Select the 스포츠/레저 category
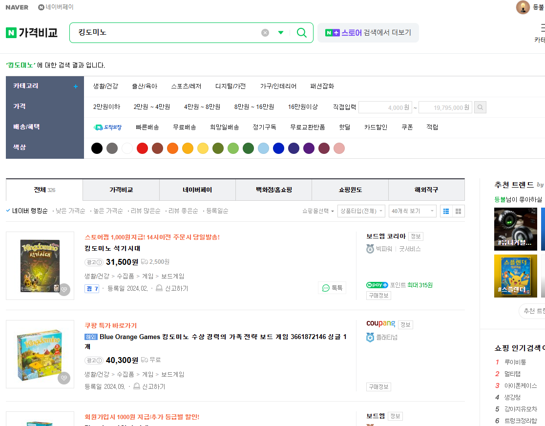Screen dimensions: 545x426 point(186,86)
